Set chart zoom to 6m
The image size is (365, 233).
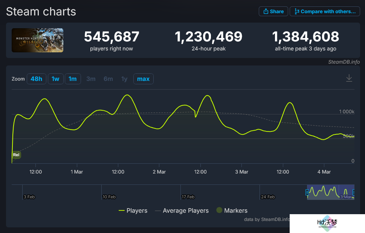[x=108, y=79]
